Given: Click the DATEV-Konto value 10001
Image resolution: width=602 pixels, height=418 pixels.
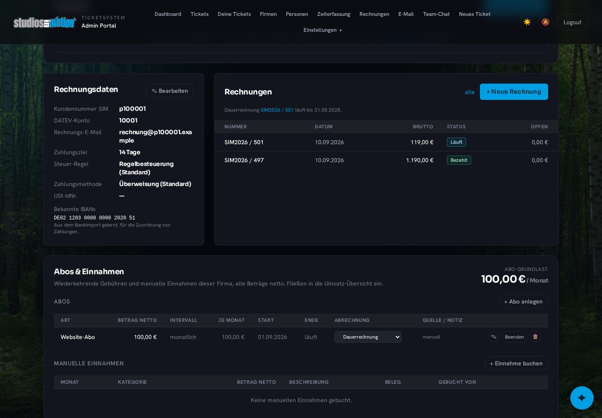Looking at the screenshot, I should click(x=128, y=120).
